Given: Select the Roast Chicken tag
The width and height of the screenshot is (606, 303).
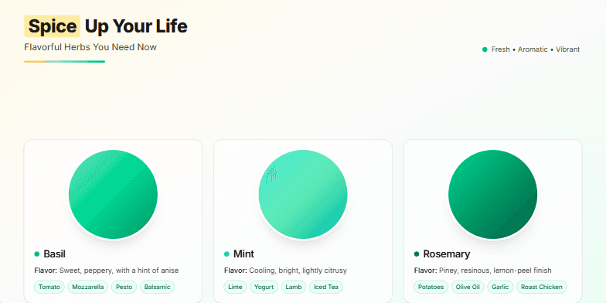Looking at the screenshot, I should tap(542, 287).
